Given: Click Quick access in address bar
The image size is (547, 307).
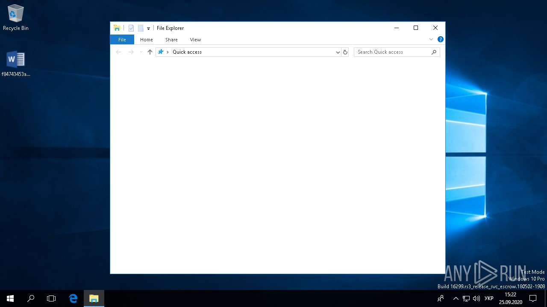Looking at the screenshot, I should (187, 52).
